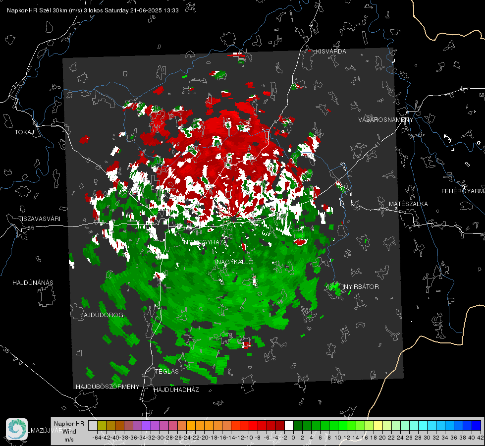Click the road number 36 marker

31,228
